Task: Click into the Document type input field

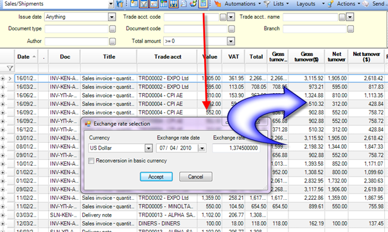Action: coord(76,29)
